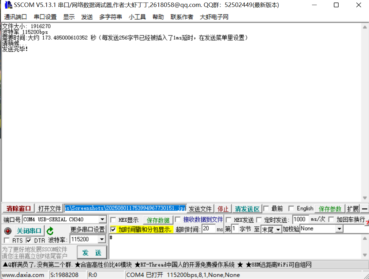This screenshot has height=279, width=369.
Task: Click the send area scrollbar down arrow
Action: coord(365,255)
